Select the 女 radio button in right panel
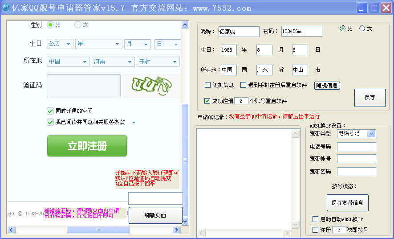 [x=362, y=29]
